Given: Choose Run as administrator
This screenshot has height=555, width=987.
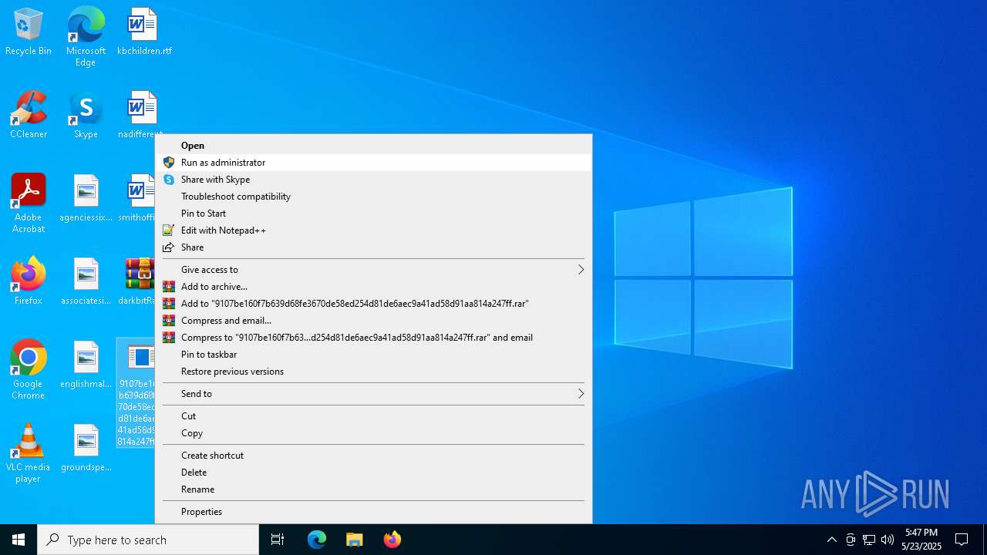Looking at the screenshot, I should click(373, 163).
